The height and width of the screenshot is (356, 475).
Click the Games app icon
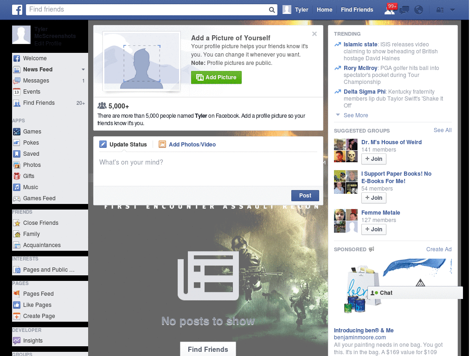(17, 132)
